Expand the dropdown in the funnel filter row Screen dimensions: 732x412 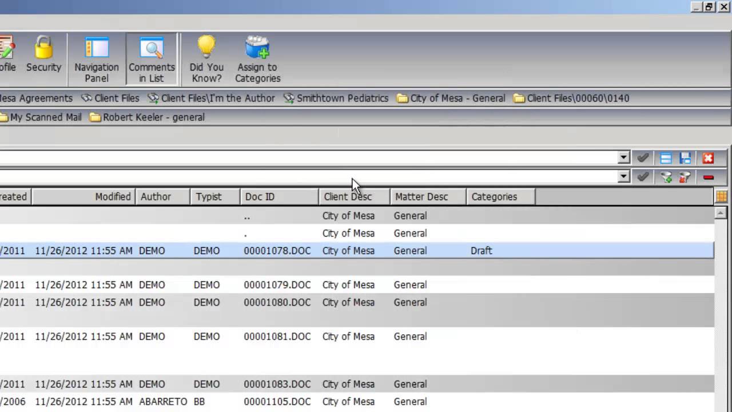pos(624,177)
